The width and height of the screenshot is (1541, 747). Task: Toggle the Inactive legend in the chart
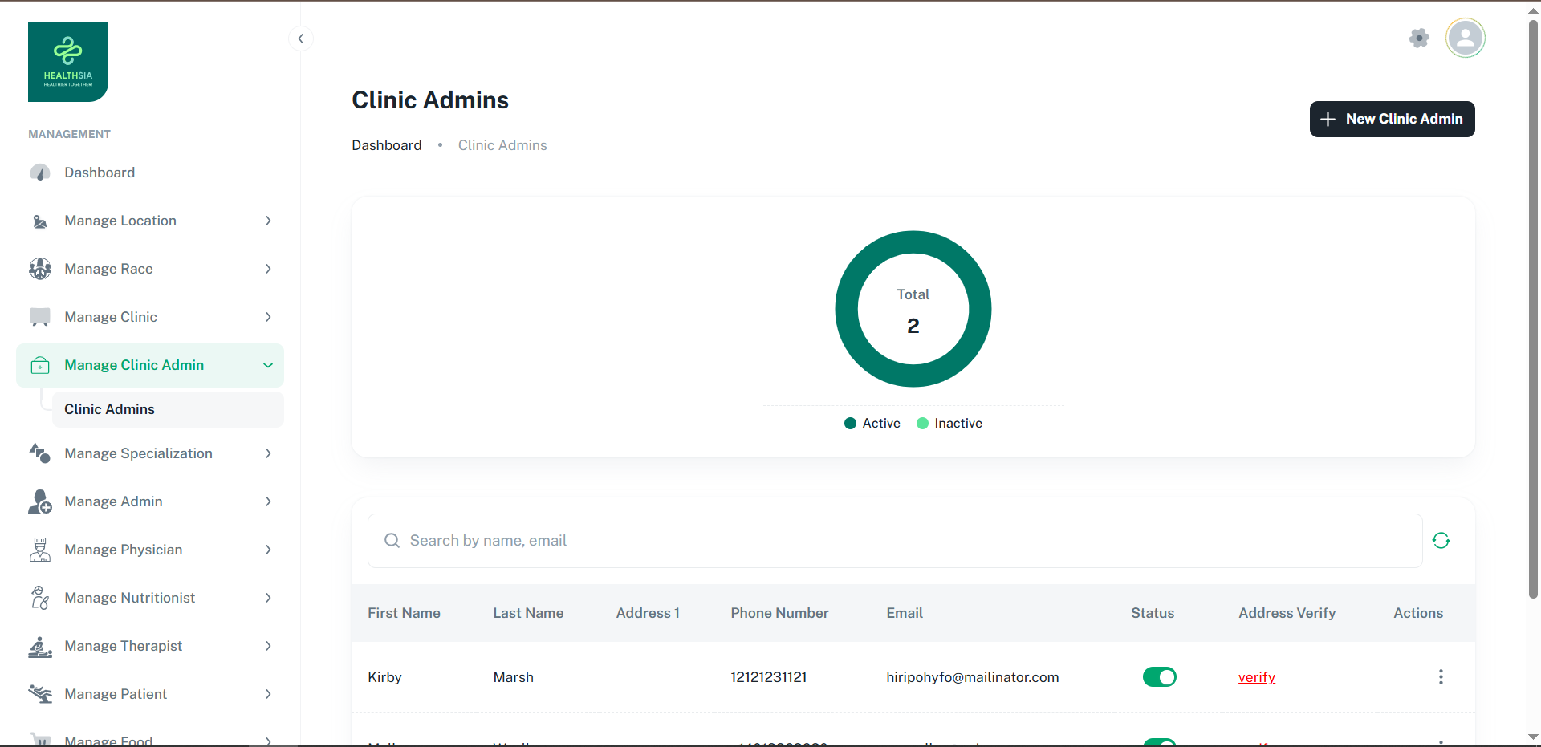tap(949, 424)
